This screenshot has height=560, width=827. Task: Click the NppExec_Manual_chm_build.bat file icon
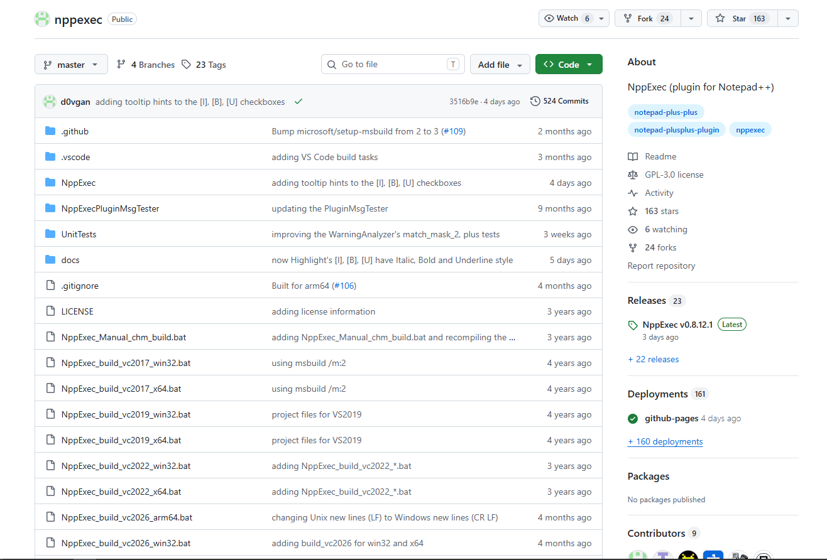tap(51, 337)
